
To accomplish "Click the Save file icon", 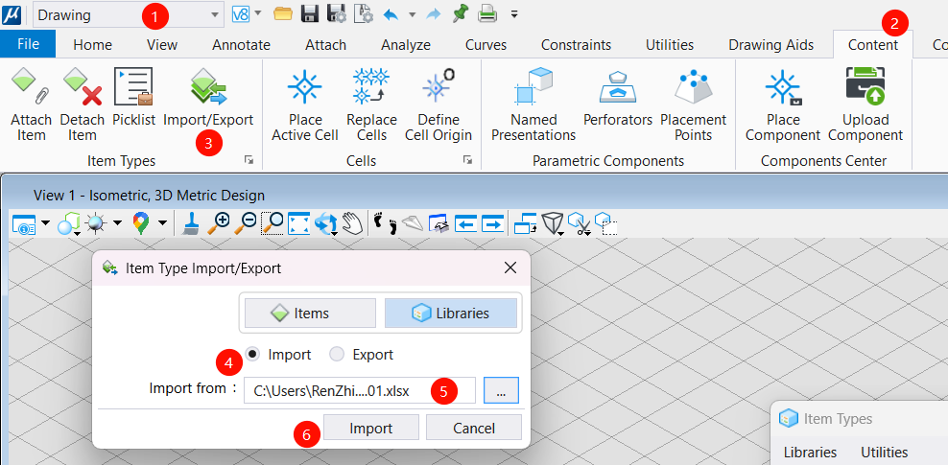I will pyautogui.click(x=310, y=14).
